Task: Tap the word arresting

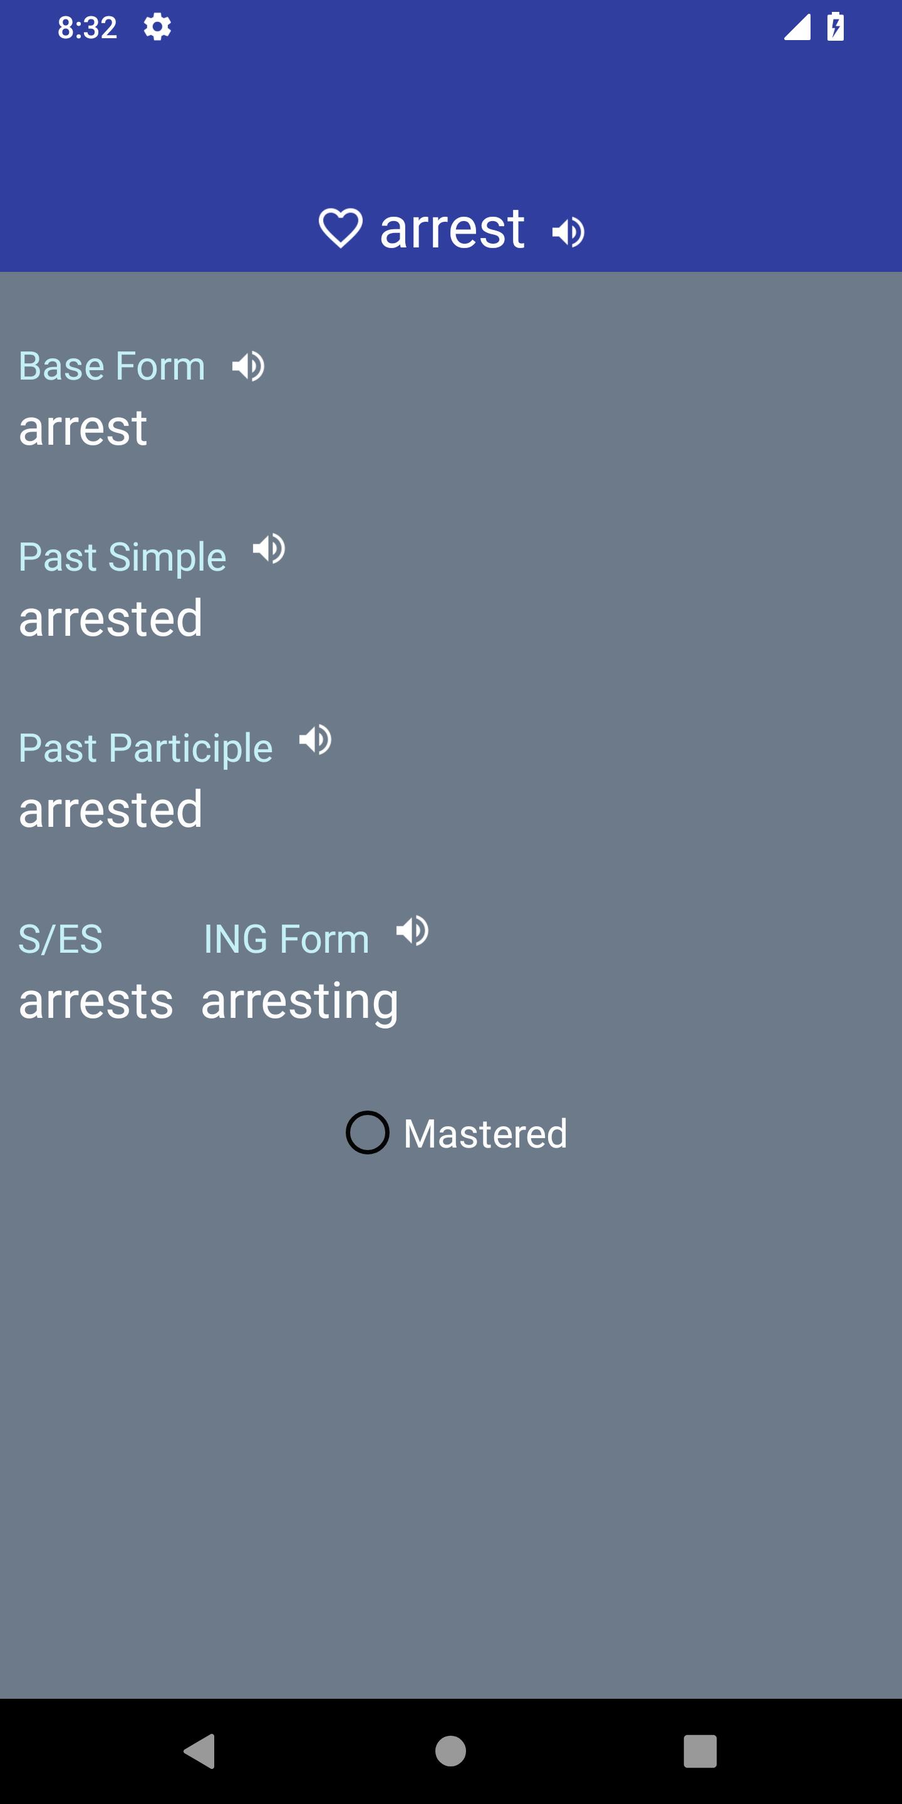Action: (x=300, y=1002)
